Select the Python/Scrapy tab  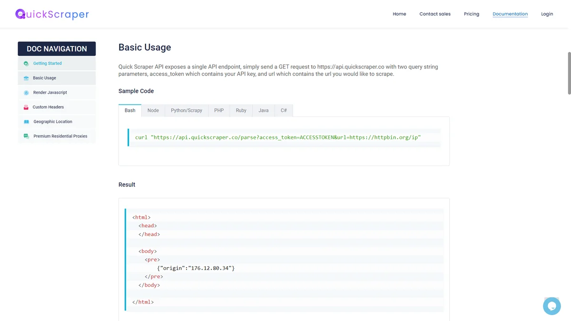click(x=187, y=110)
